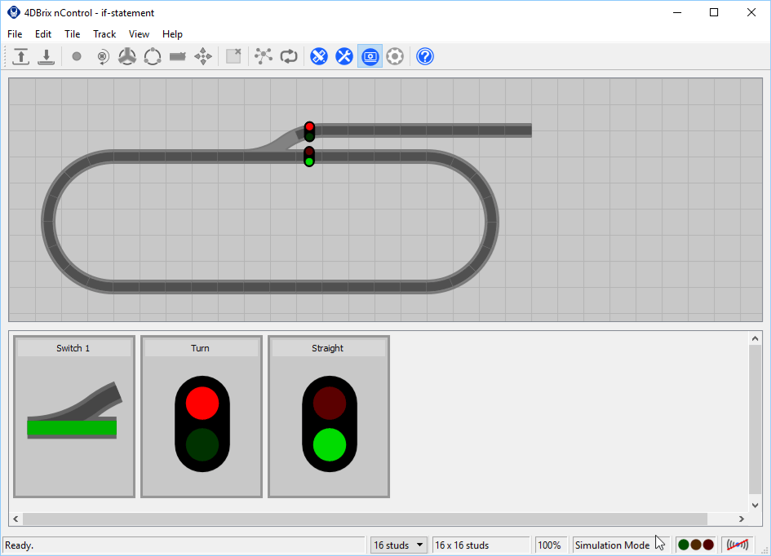Open the gear settings toolbar icon
Viewport: 771px width, 556px height.
coord(395,56)
